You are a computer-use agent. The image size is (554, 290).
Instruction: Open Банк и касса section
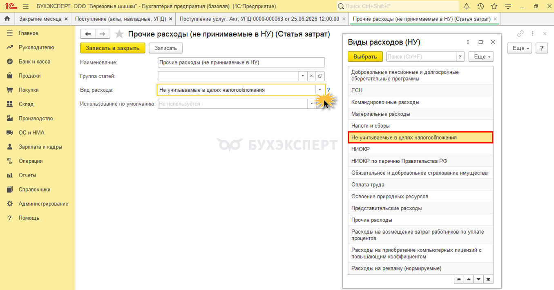coord(38,62)
